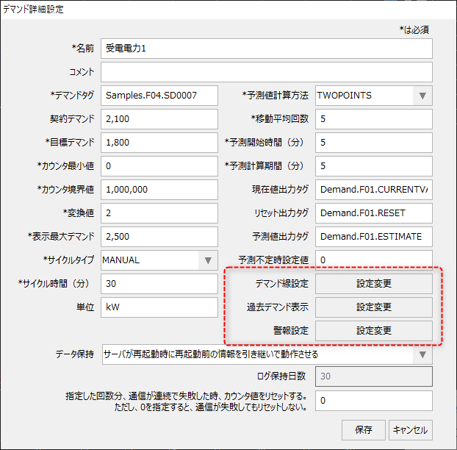
Task: Focus the カウンタ境界値 field
Action: (x=159, y=189)
